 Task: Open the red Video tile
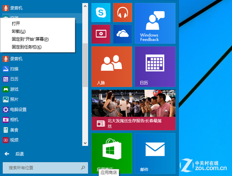click(101, 34)
